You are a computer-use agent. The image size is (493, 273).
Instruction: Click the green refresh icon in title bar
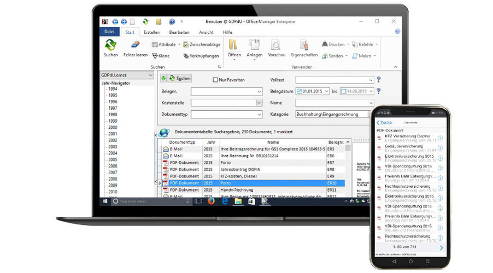(x=145, y=21)
